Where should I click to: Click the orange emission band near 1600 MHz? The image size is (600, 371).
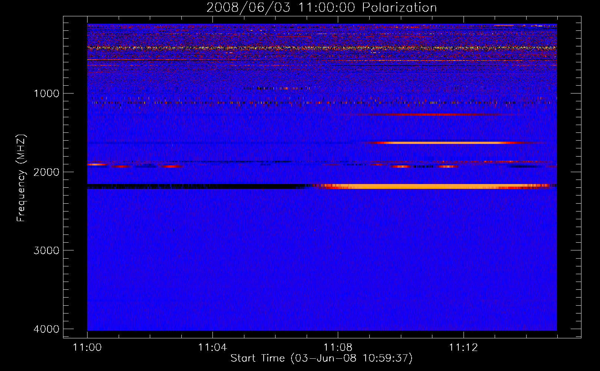pyautogui.click(x=451, y=142)
